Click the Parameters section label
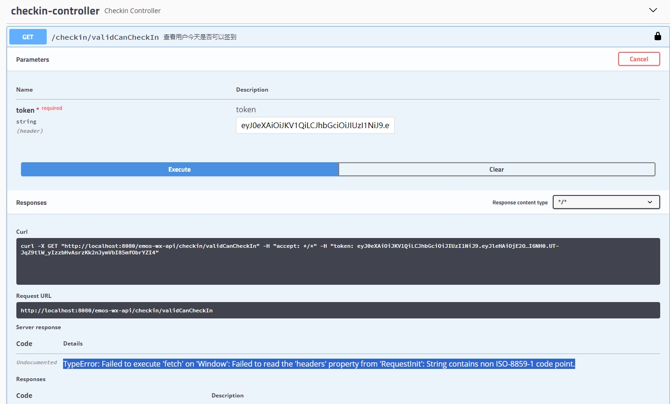This screenshot has height=404, width=670. [x=33, y=59]
